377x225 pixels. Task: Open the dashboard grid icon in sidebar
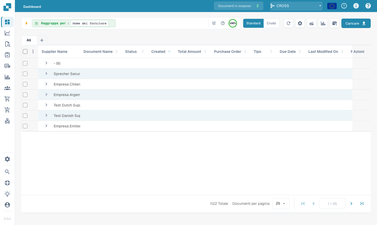pos(7,22)
